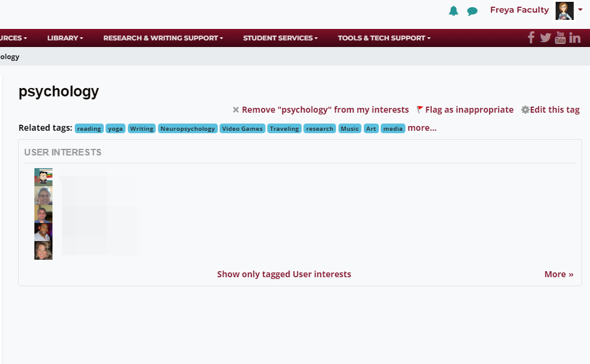Expand the Student Services menu
Viewport: 590px width, 364px height.
coord(281,38)
